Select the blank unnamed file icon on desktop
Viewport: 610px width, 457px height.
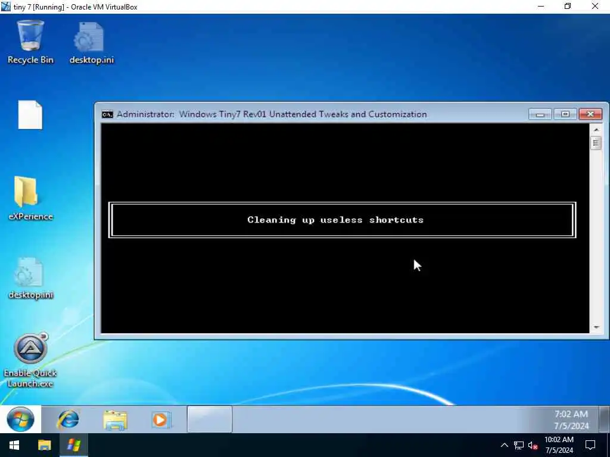30,115
